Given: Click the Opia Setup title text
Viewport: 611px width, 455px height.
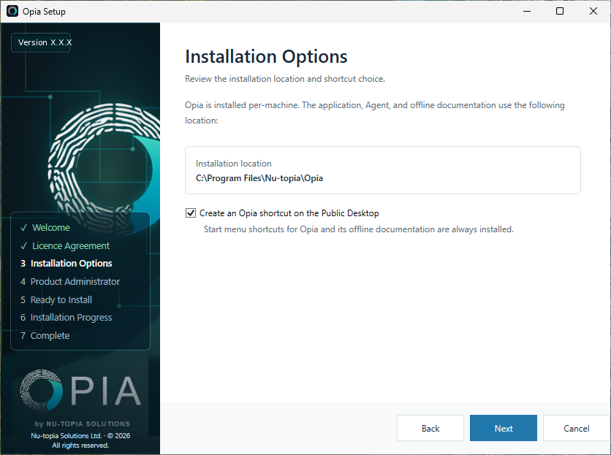Looking at the screenshot, I should (44, 11).
